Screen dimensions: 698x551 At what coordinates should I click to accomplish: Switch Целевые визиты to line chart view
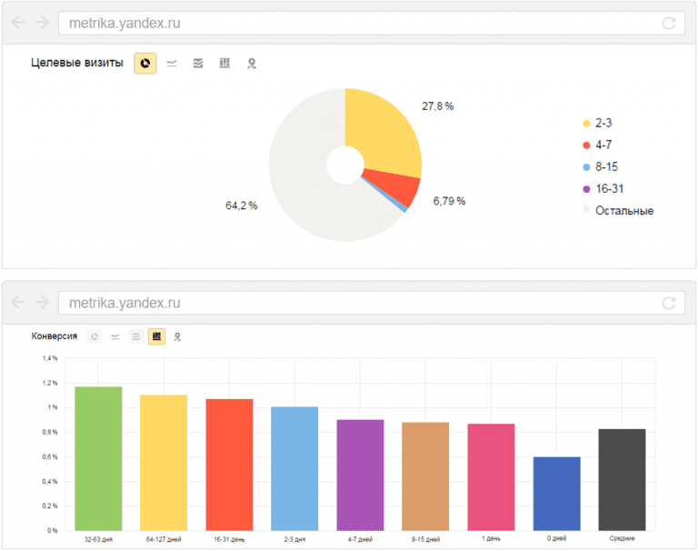click(x=172, y=64)
